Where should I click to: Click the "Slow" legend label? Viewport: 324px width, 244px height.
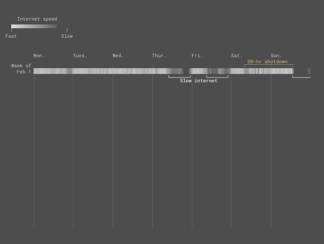point(67,36)
